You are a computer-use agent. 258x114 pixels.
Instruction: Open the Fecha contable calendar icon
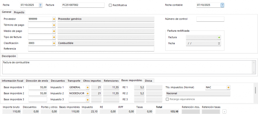[x=222, y=5]
